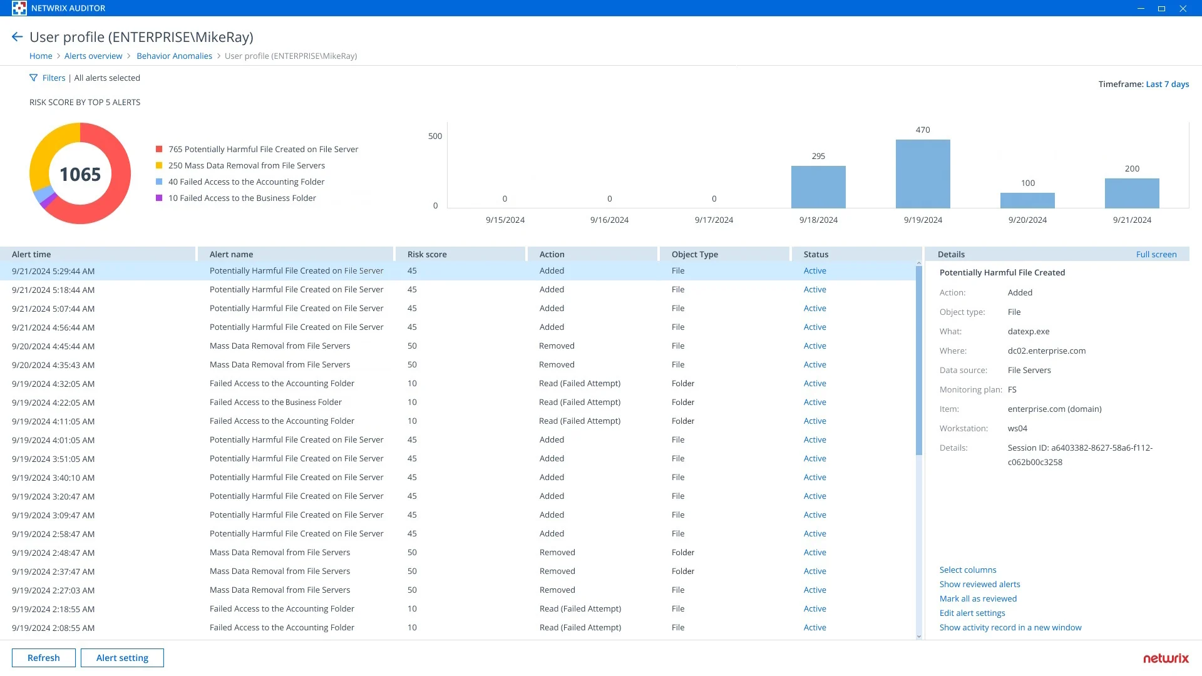Change timeframe via Last 7 days

coord(1167,84)
